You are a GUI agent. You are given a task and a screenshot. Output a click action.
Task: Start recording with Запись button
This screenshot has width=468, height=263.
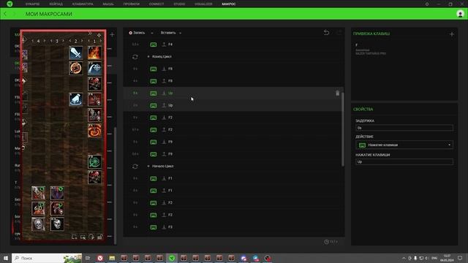tap(137, 33)
